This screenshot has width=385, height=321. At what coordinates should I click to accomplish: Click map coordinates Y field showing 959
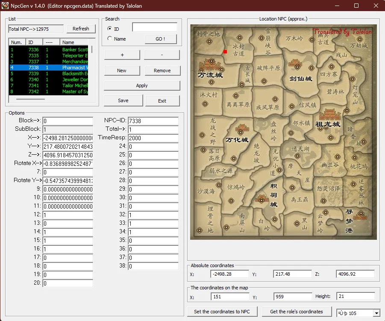point(293,297)
